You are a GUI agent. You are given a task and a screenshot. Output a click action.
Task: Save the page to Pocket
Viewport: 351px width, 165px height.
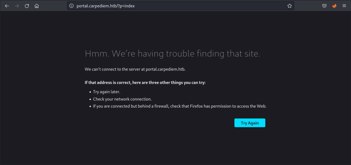coord(324,6)
